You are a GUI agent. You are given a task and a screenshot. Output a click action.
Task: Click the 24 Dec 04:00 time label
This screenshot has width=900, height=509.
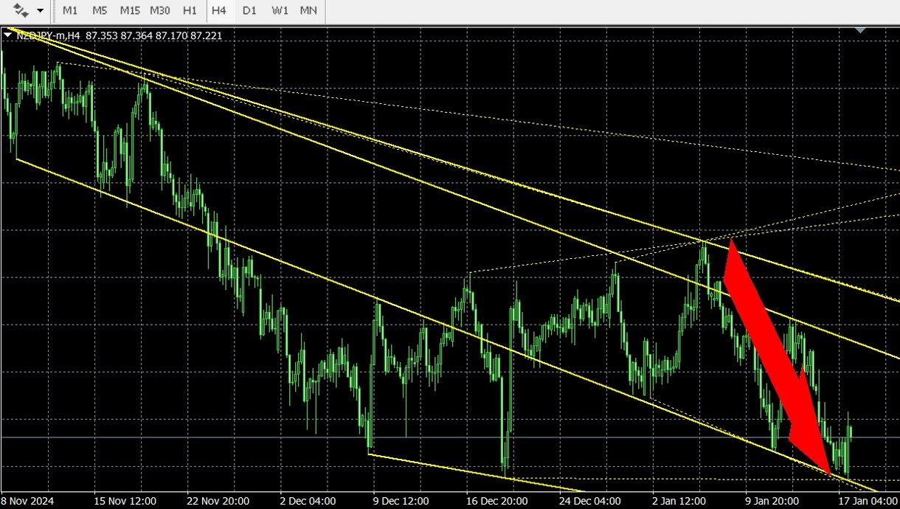591,501
